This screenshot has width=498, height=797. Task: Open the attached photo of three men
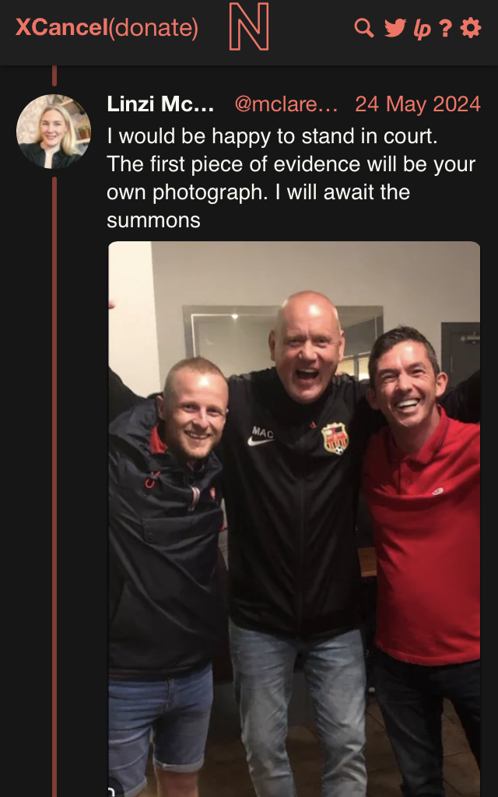[294, 519]
